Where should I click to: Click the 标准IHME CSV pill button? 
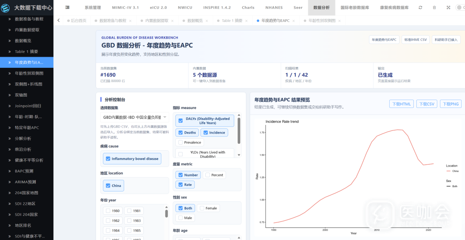pos(415,39)
